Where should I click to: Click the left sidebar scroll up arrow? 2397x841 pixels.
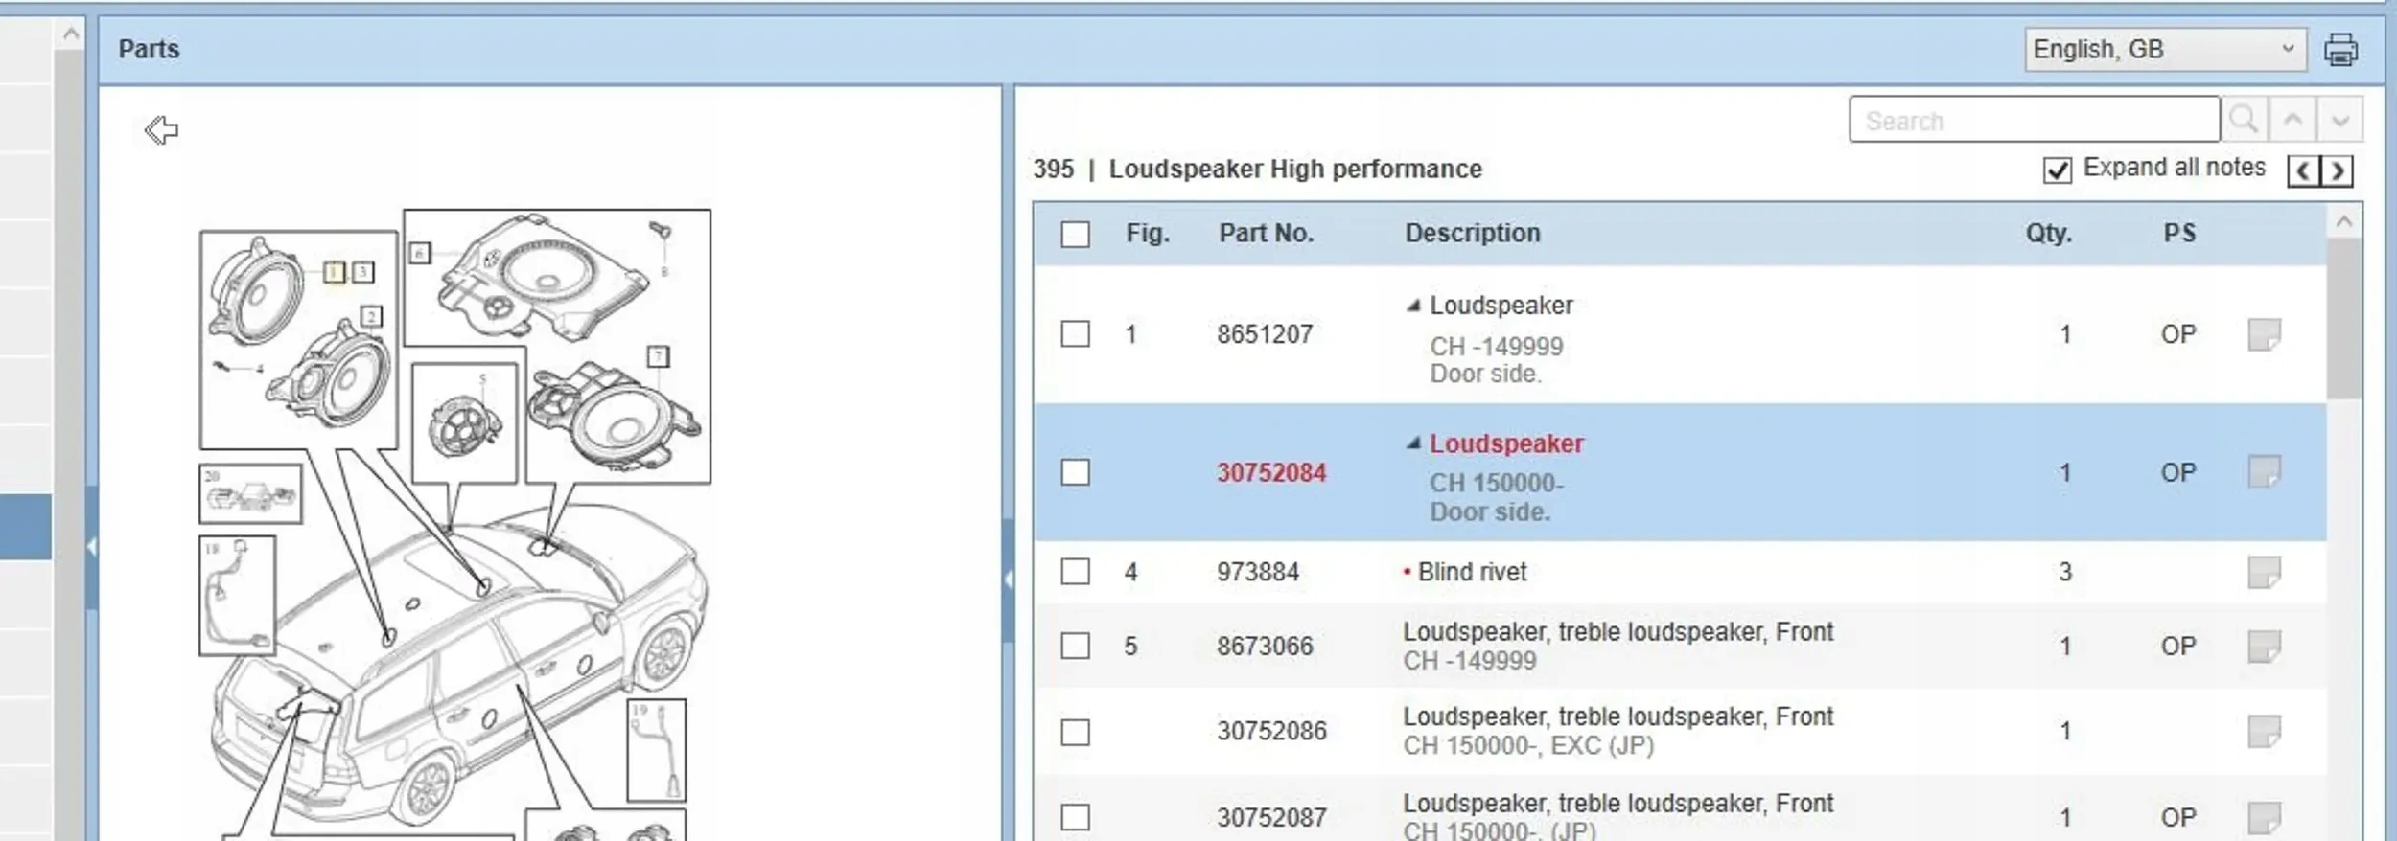70,34
